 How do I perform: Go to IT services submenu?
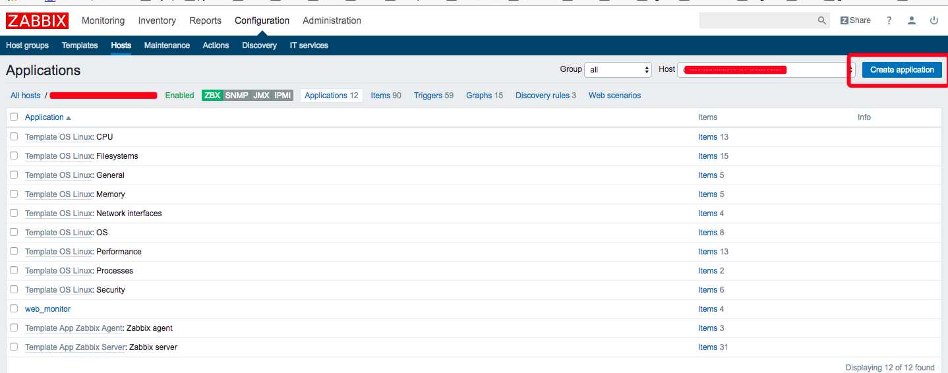tap(309, 45)
